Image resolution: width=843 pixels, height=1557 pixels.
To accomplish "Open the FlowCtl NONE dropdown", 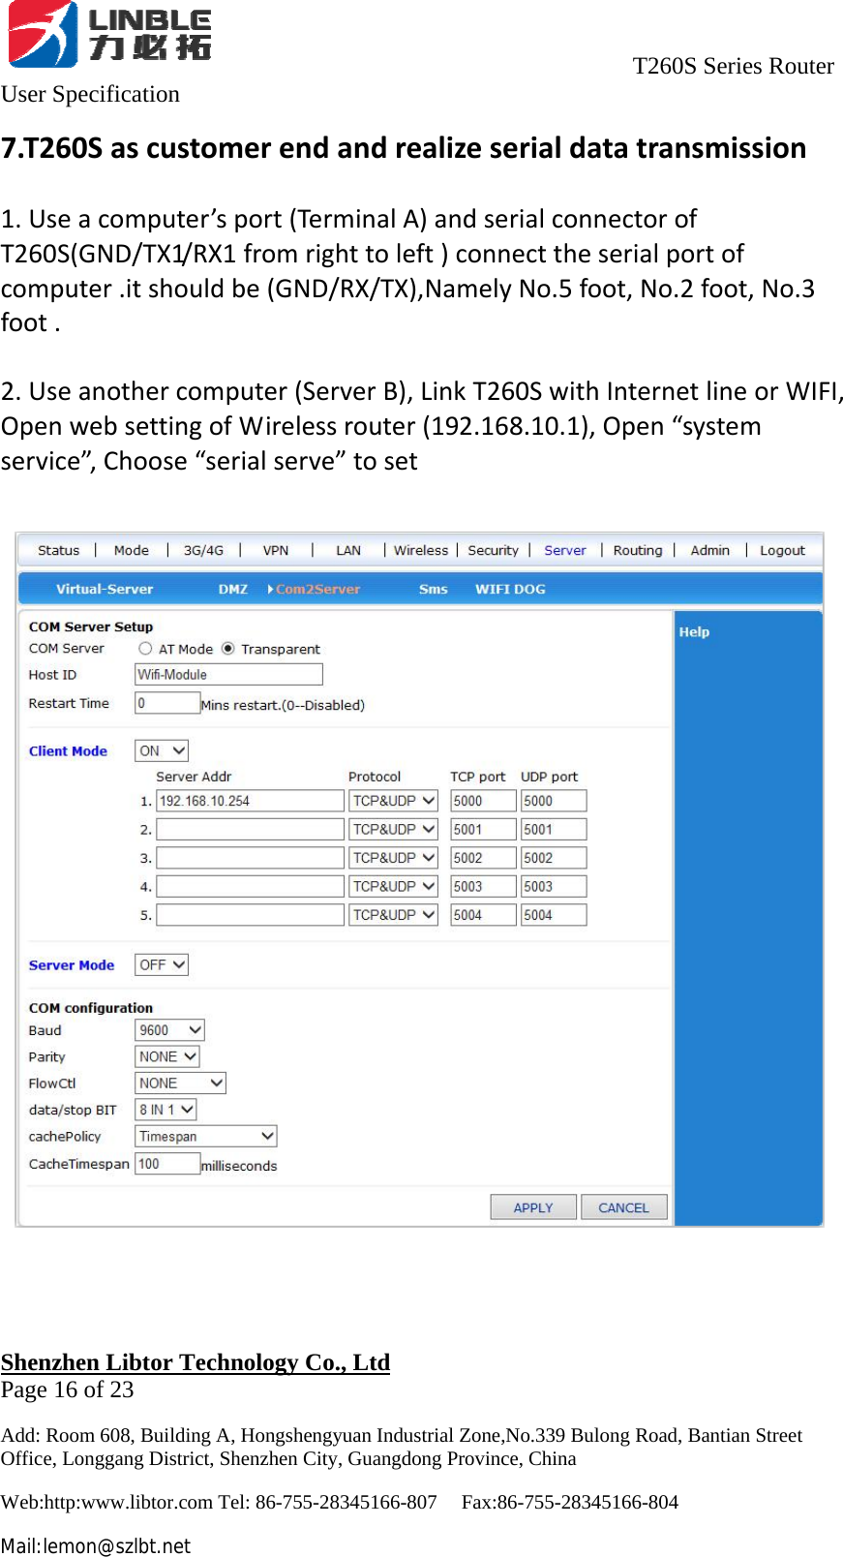I will click(x=180, y=1083).
